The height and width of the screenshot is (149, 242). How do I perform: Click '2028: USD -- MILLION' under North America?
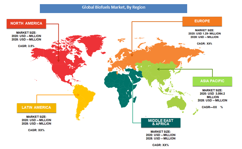(x=26, y=39)
